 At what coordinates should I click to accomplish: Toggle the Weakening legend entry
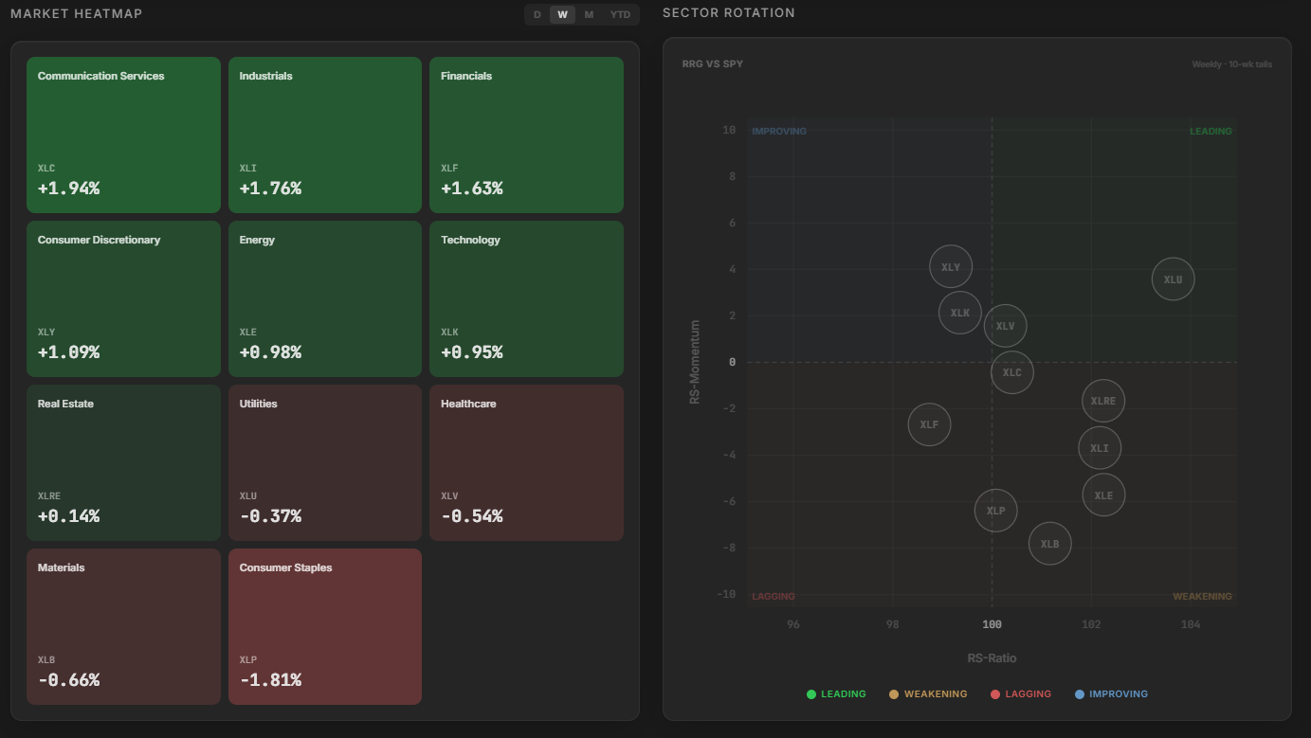tap(928, 694)
